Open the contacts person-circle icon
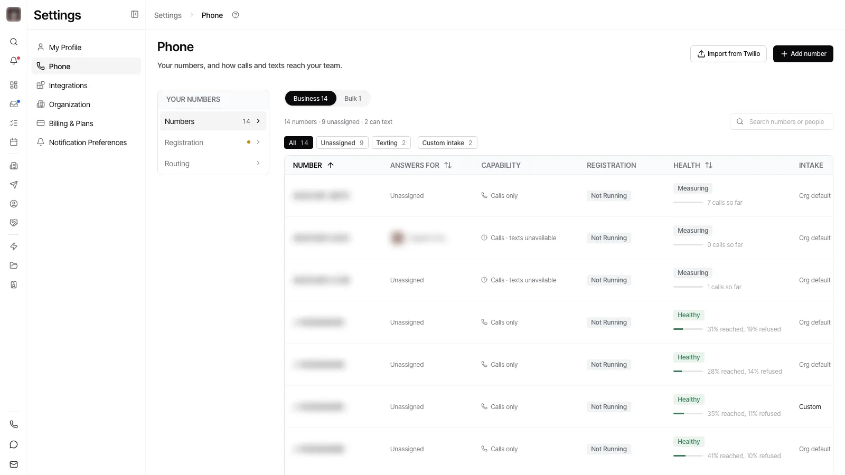 pos(14,204)
